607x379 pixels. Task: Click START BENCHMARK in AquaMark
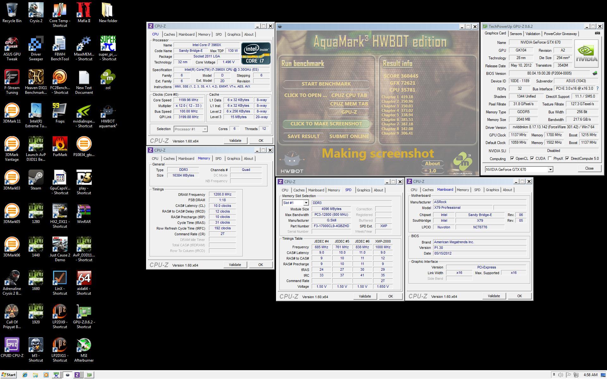point(326,84)
